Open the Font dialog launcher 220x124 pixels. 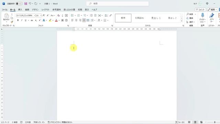tap(68, 25)
